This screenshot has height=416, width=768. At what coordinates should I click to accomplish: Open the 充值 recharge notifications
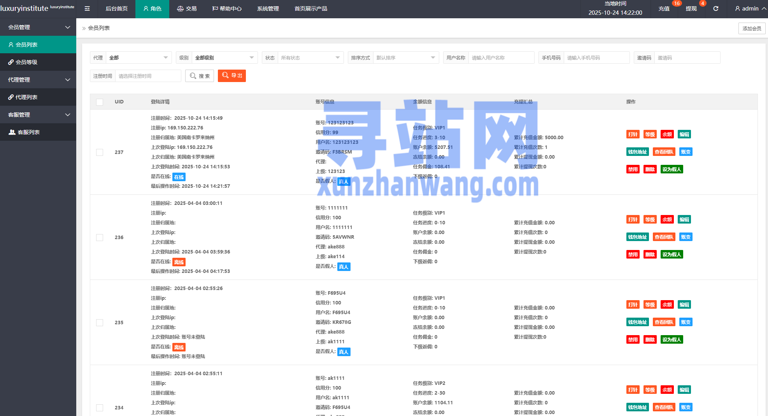664,9
